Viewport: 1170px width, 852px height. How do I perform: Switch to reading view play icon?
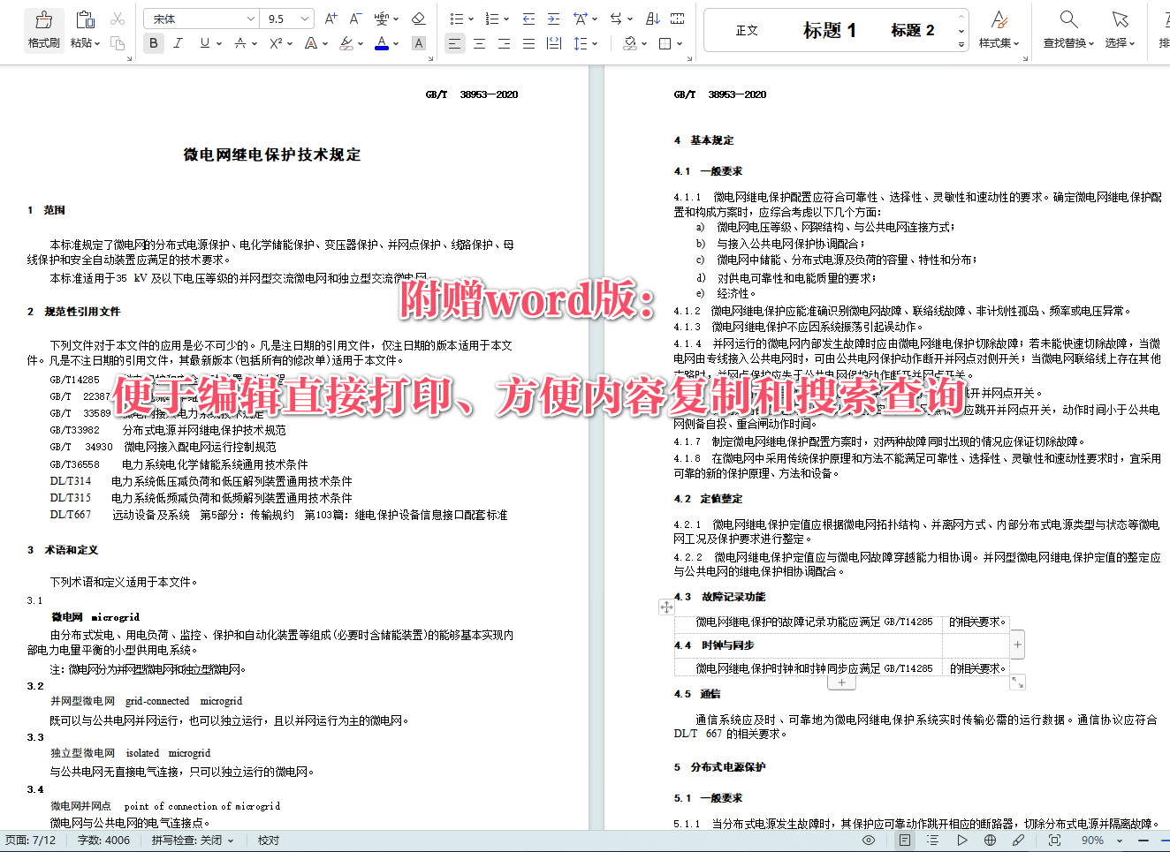click(961, 841)
